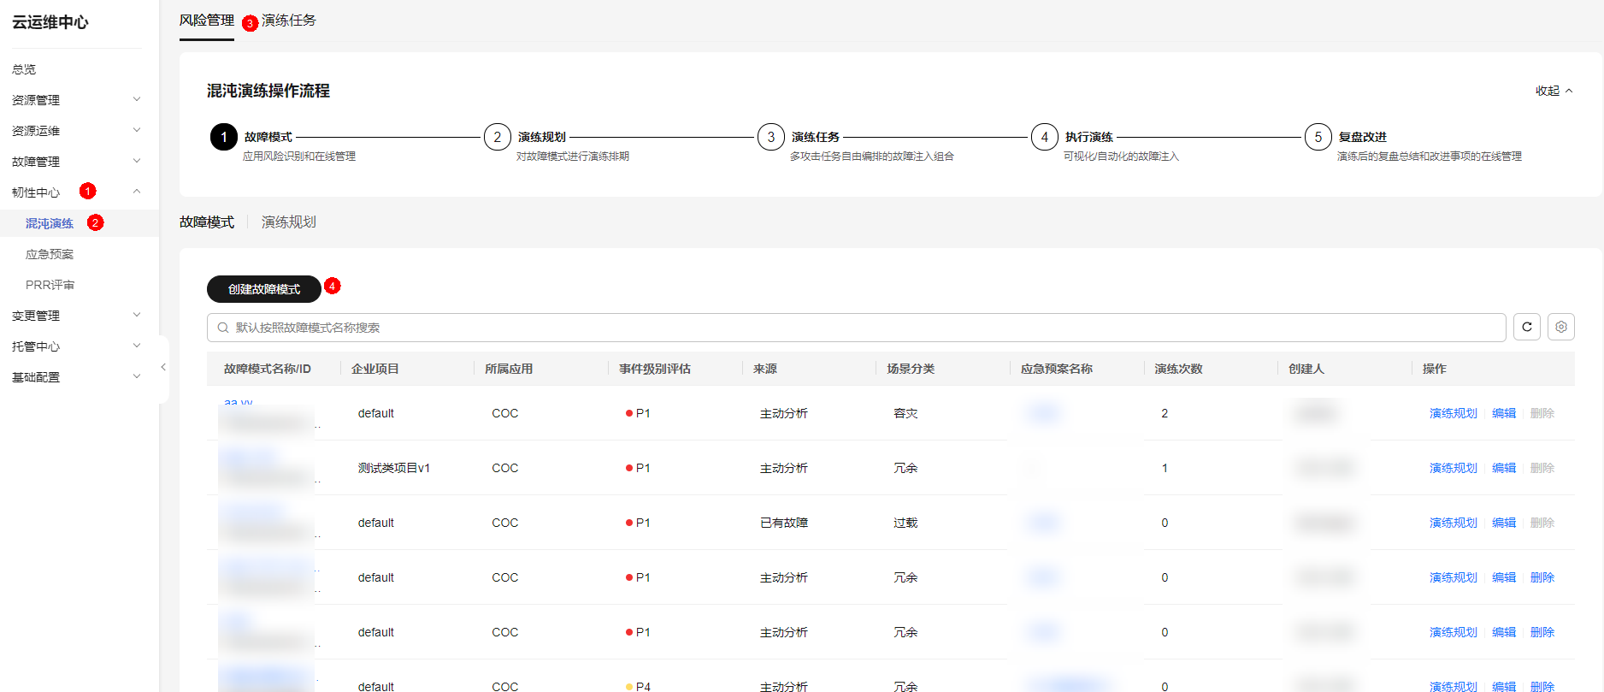
Task: Open 应急预案 in the sidebar
Action: click(50, 254)
